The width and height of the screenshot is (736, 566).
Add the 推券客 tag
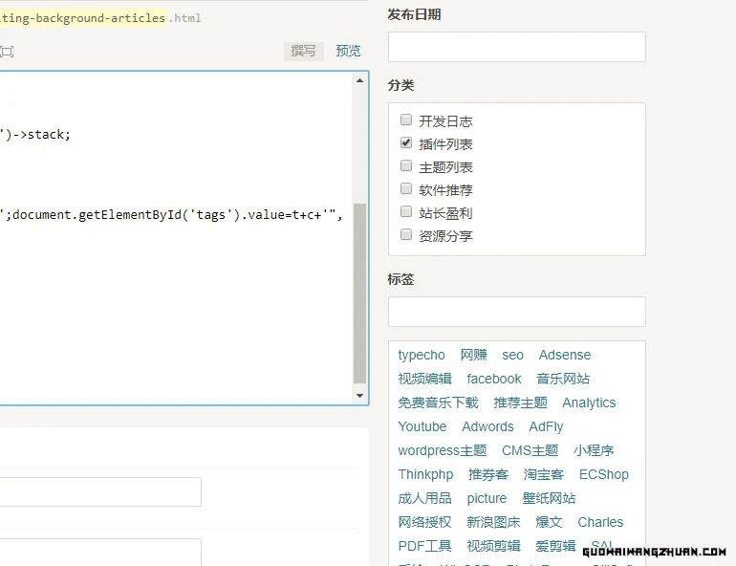488,474
